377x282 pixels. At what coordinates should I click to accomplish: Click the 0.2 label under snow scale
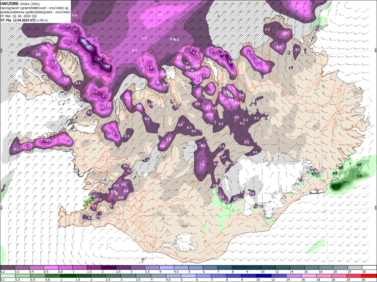tap(2, 272)
